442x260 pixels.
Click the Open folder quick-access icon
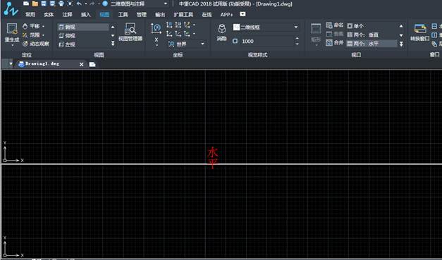[x=35, y=4]
